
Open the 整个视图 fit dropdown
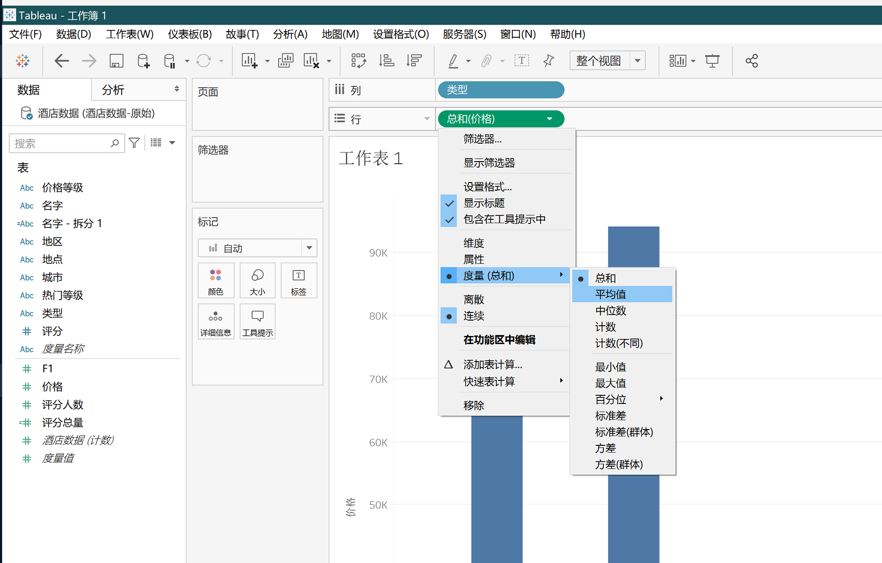[638, 61]
